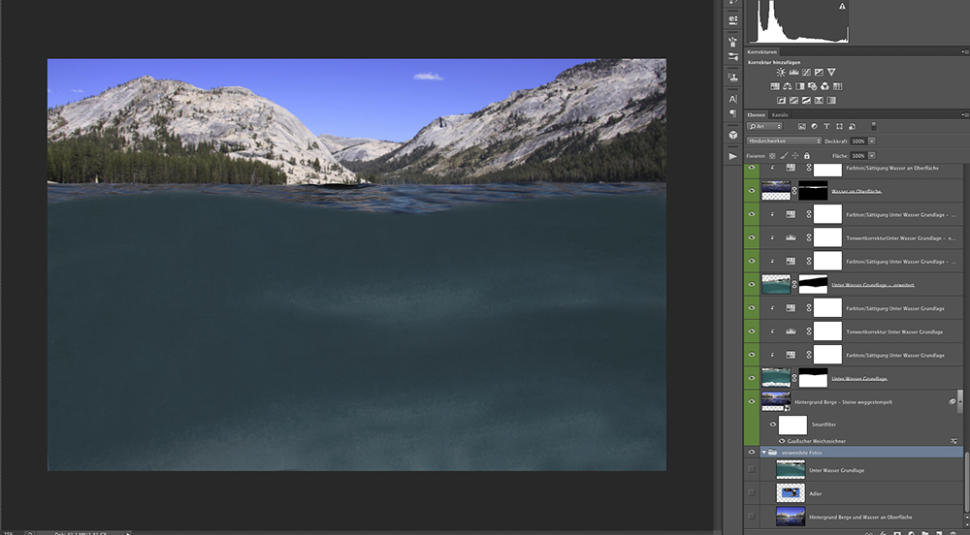Open the Deckkraft opacity dropdown arrow
The height and width of the screenshot is (535, 970).
point(872,141)
